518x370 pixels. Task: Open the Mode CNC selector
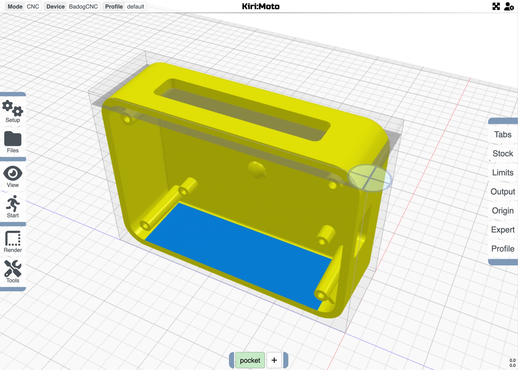coord(23,6)
